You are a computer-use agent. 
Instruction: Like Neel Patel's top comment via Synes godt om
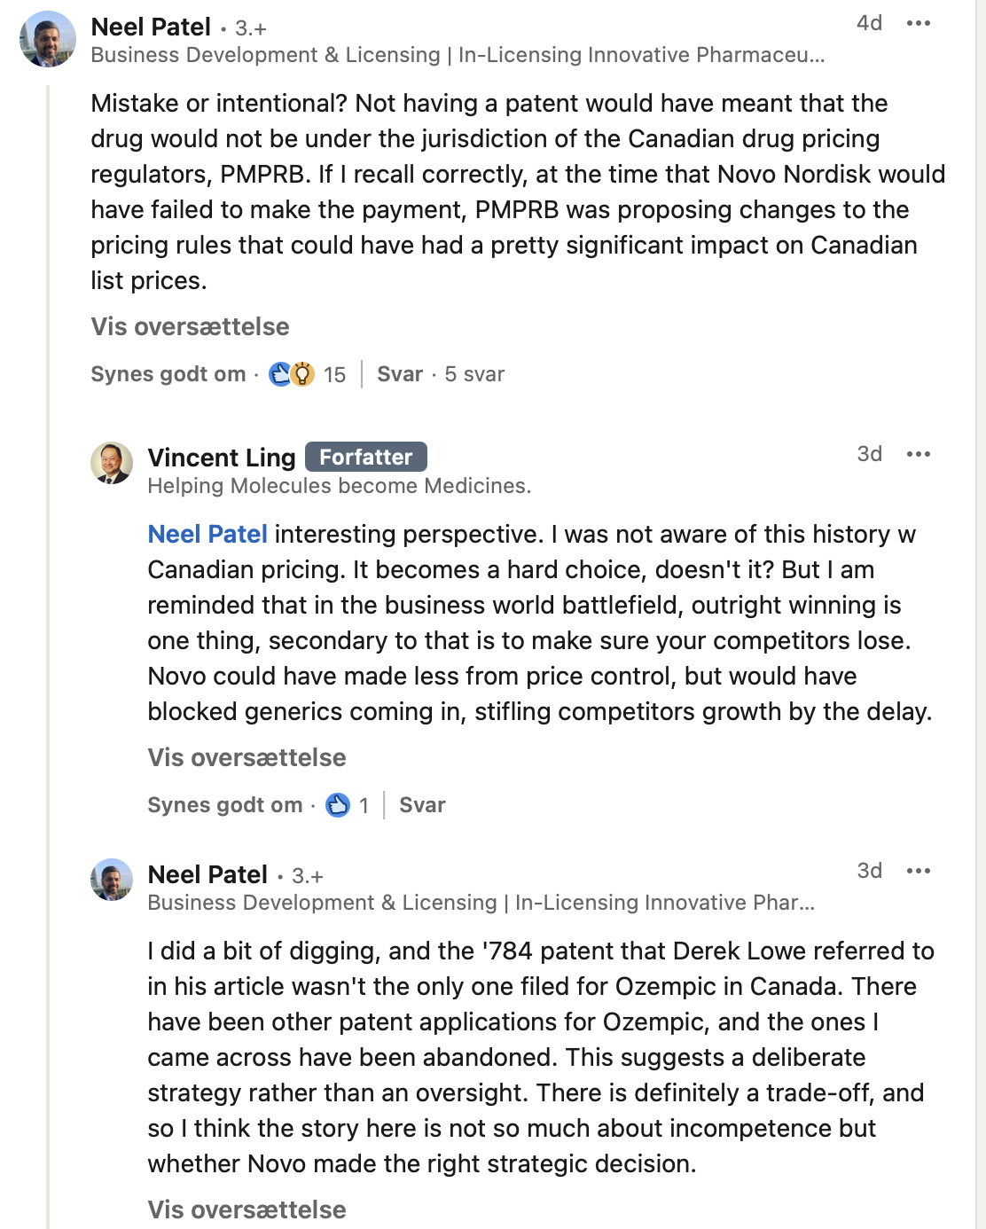point(168,374)
